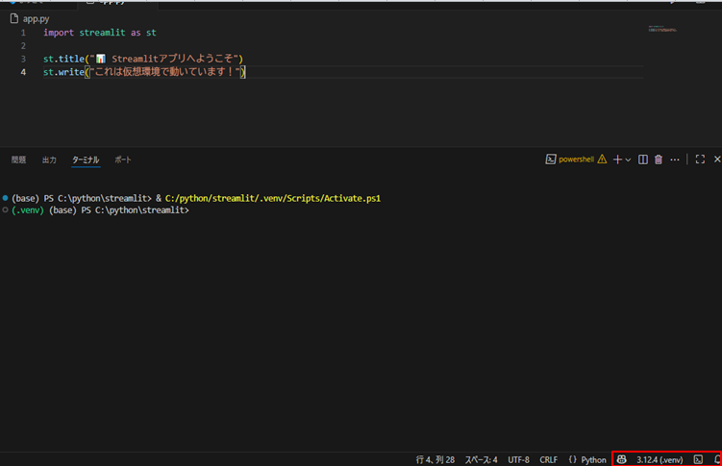The width and height of the screenshot is (722, 466).
Task: Close the terminal panel with the X
Action: [x=716, y=159]
